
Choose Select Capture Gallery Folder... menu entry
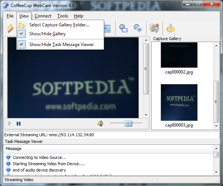[x=60, y=25]
